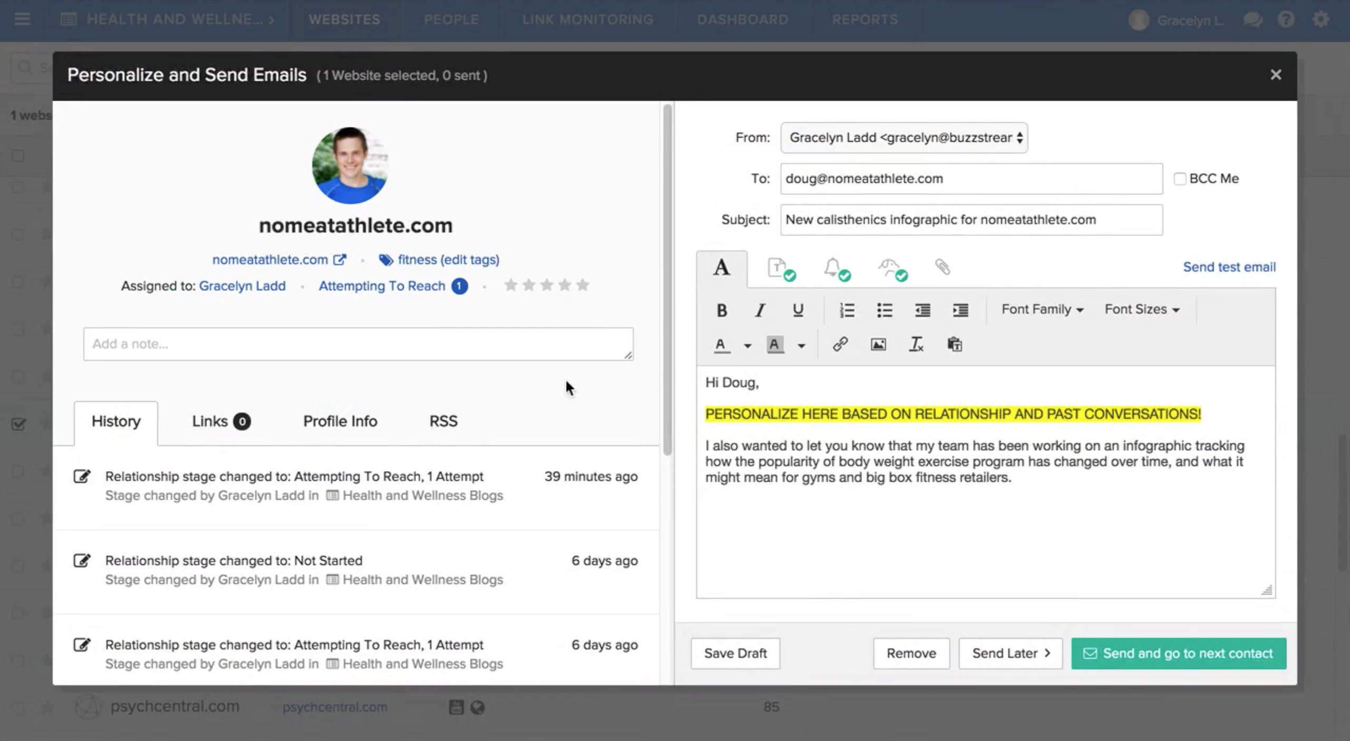Image resolution: width=1350 pixels, height=741 pixels.
Task: Click the text color A icon
Action: coord(721,345)
